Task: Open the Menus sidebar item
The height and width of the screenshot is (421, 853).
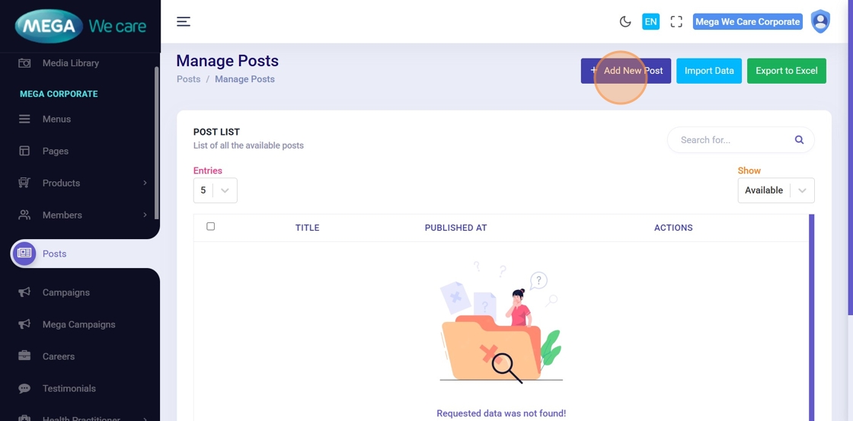Action: 56,119
